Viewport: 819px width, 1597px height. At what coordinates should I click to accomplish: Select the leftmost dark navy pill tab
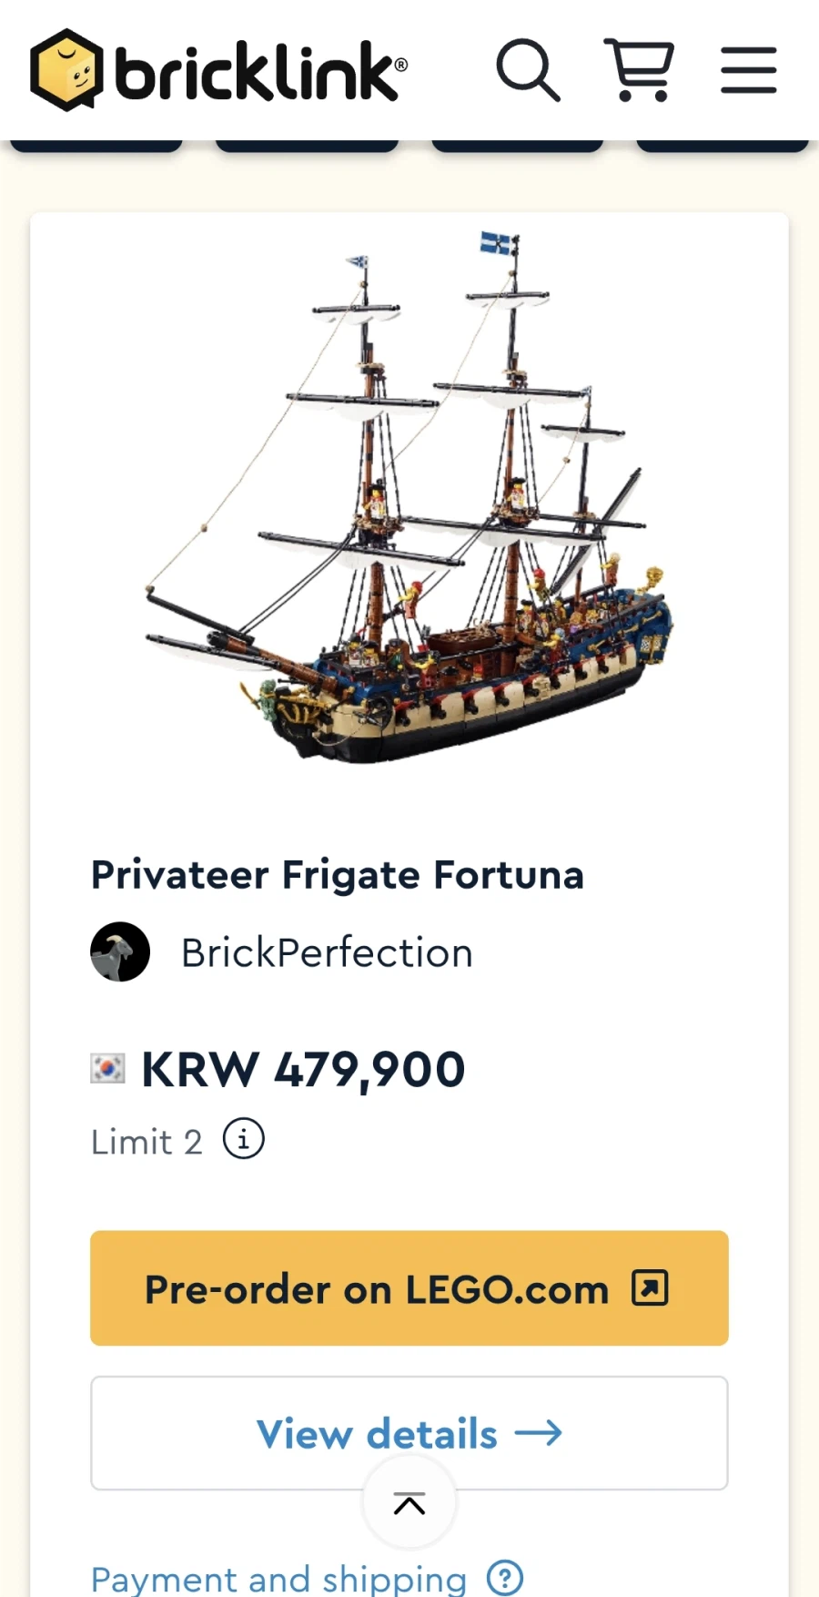(x=96, y=146)
